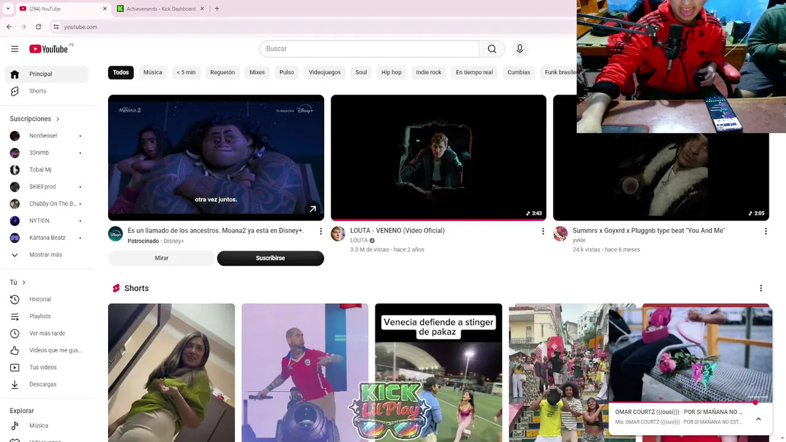Select the Mixes filter chip
The image size is (786, 442).
pos(257,72)
